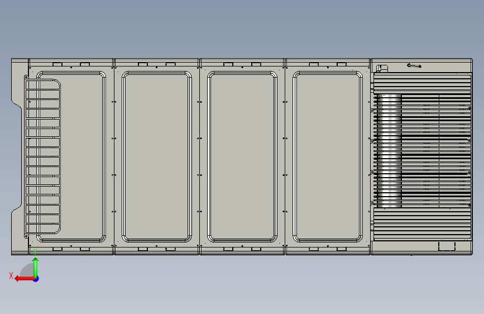Click the green Y axis arrow of triad
The height and width of the screenshot is (314, 484).
pos(36,268)
